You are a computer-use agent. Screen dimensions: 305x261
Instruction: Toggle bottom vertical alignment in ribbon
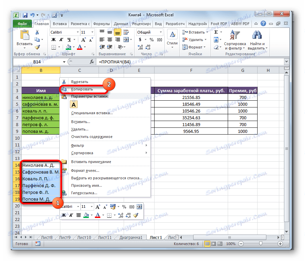click(118, 32)
